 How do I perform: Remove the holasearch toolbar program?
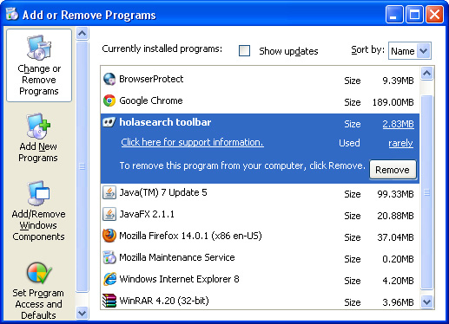pos(393,170)
